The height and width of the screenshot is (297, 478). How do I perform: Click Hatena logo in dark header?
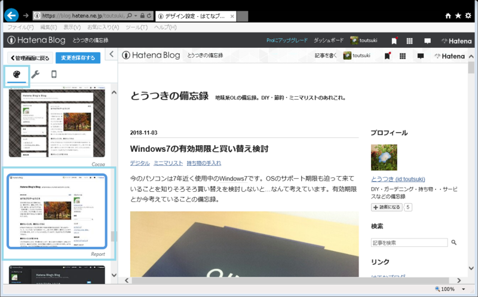tap(456, 41)
